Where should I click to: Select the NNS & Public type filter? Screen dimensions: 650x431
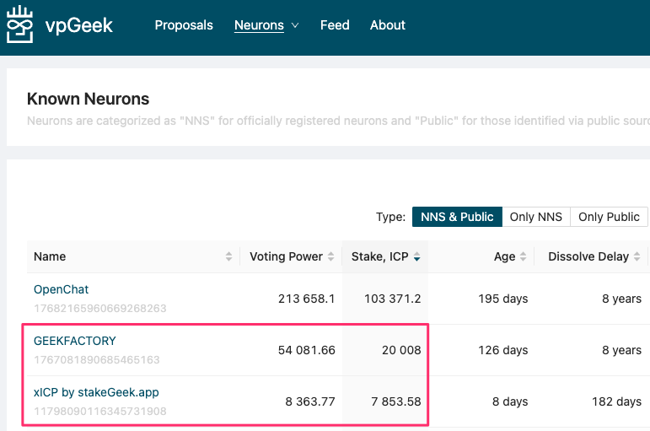click(x=457, y=217)
